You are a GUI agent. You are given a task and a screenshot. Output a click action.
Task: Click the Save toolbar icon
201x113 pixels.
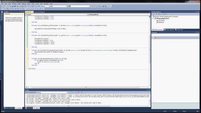13,6
